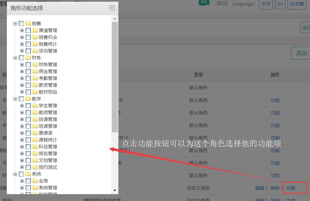Click the green 825 notification badge
Image resolution: width=310 pixels, height=201 pixels.
click(x=204, y=2)
